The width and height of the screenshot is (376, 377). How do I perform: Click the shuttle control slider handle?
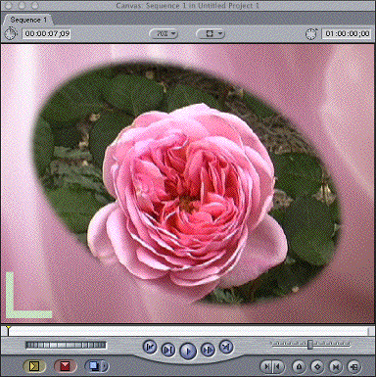coord(310,344)
